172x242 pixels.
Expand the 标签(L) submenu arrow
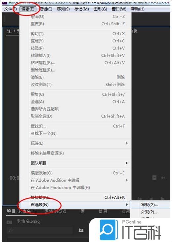127,143
